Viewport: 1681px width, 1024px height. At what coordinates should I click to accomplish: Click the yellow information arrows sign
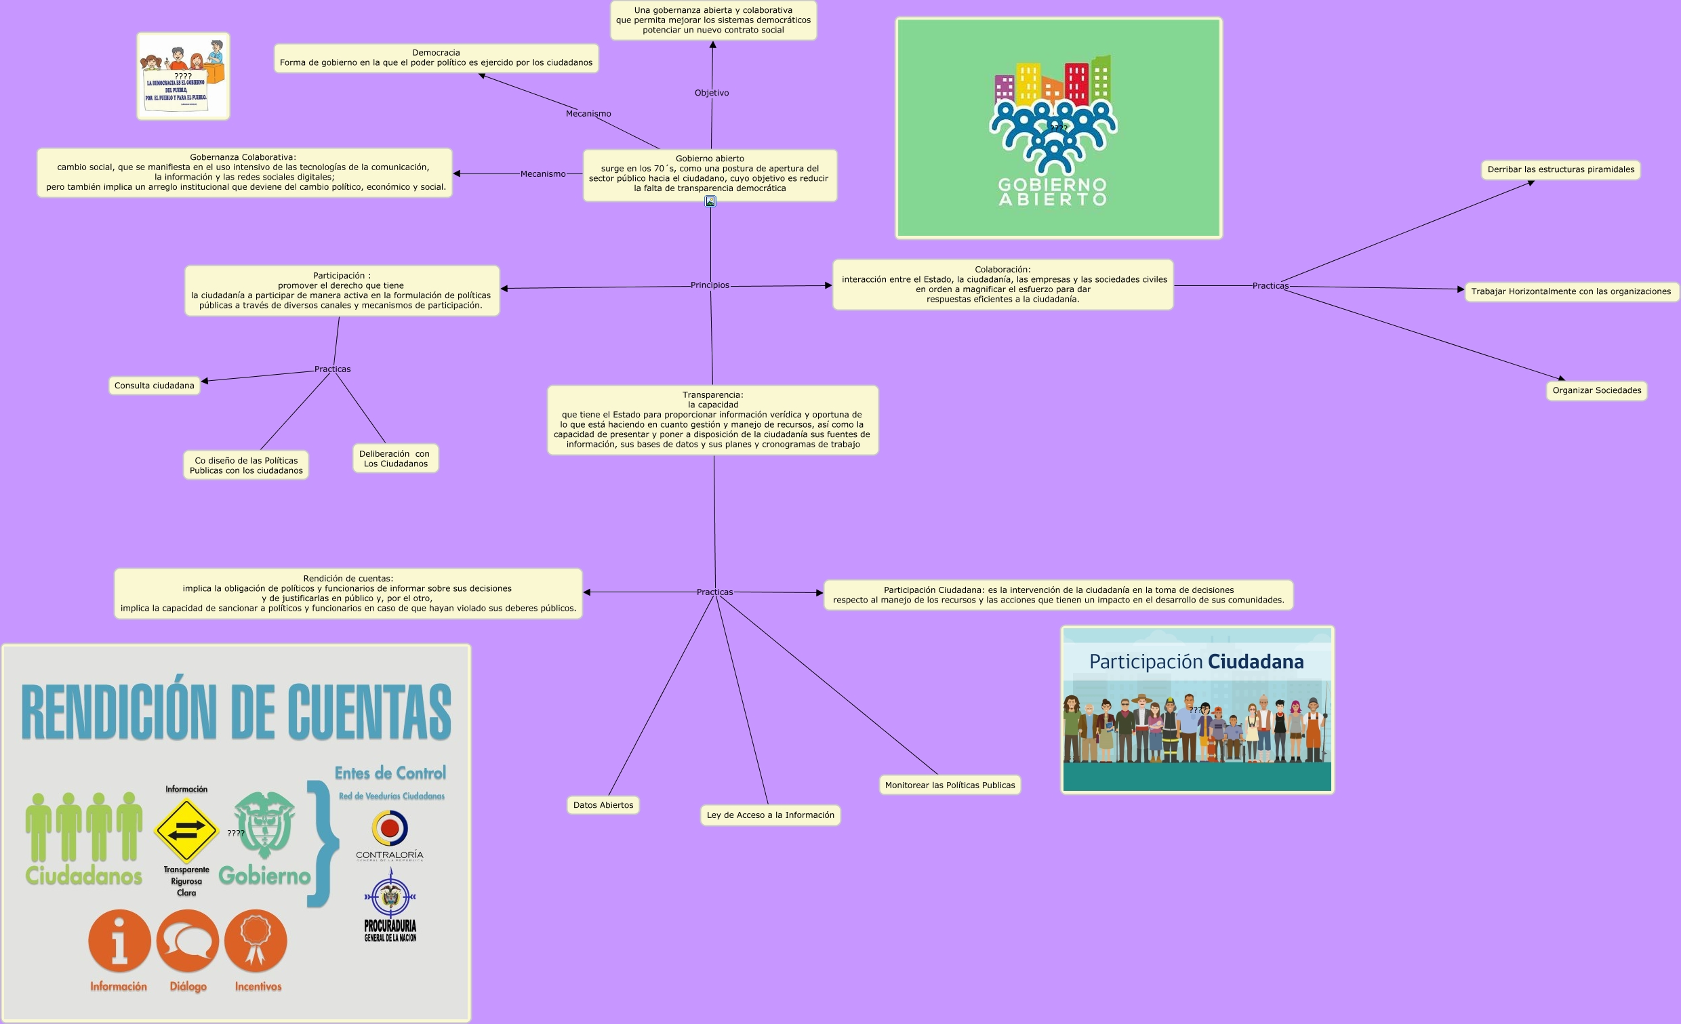click(x=186, y=830)
